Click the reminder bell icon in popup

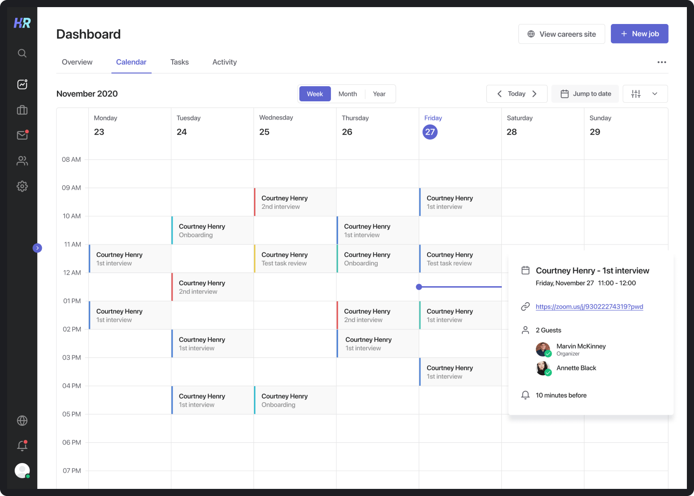click(x=525, y=395)
